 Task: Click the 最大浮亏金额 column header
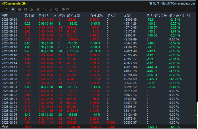pyautogui.click(x=157, y=16)
